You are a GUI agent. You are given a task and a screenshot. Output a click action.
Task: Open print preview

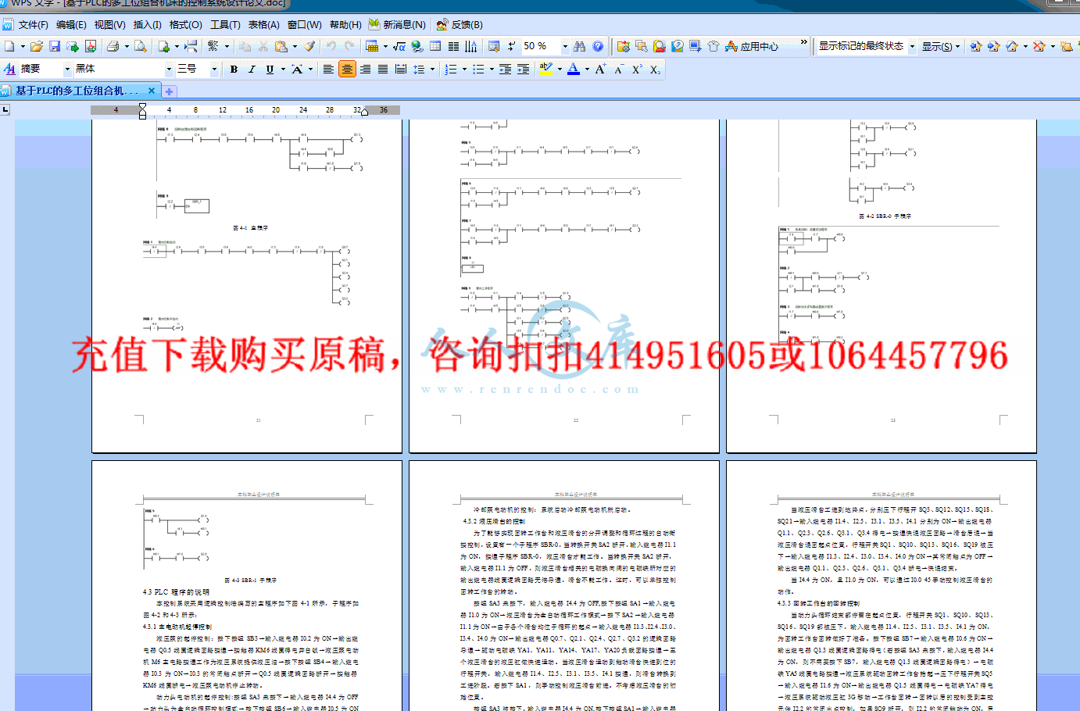(x=140, y=47)
